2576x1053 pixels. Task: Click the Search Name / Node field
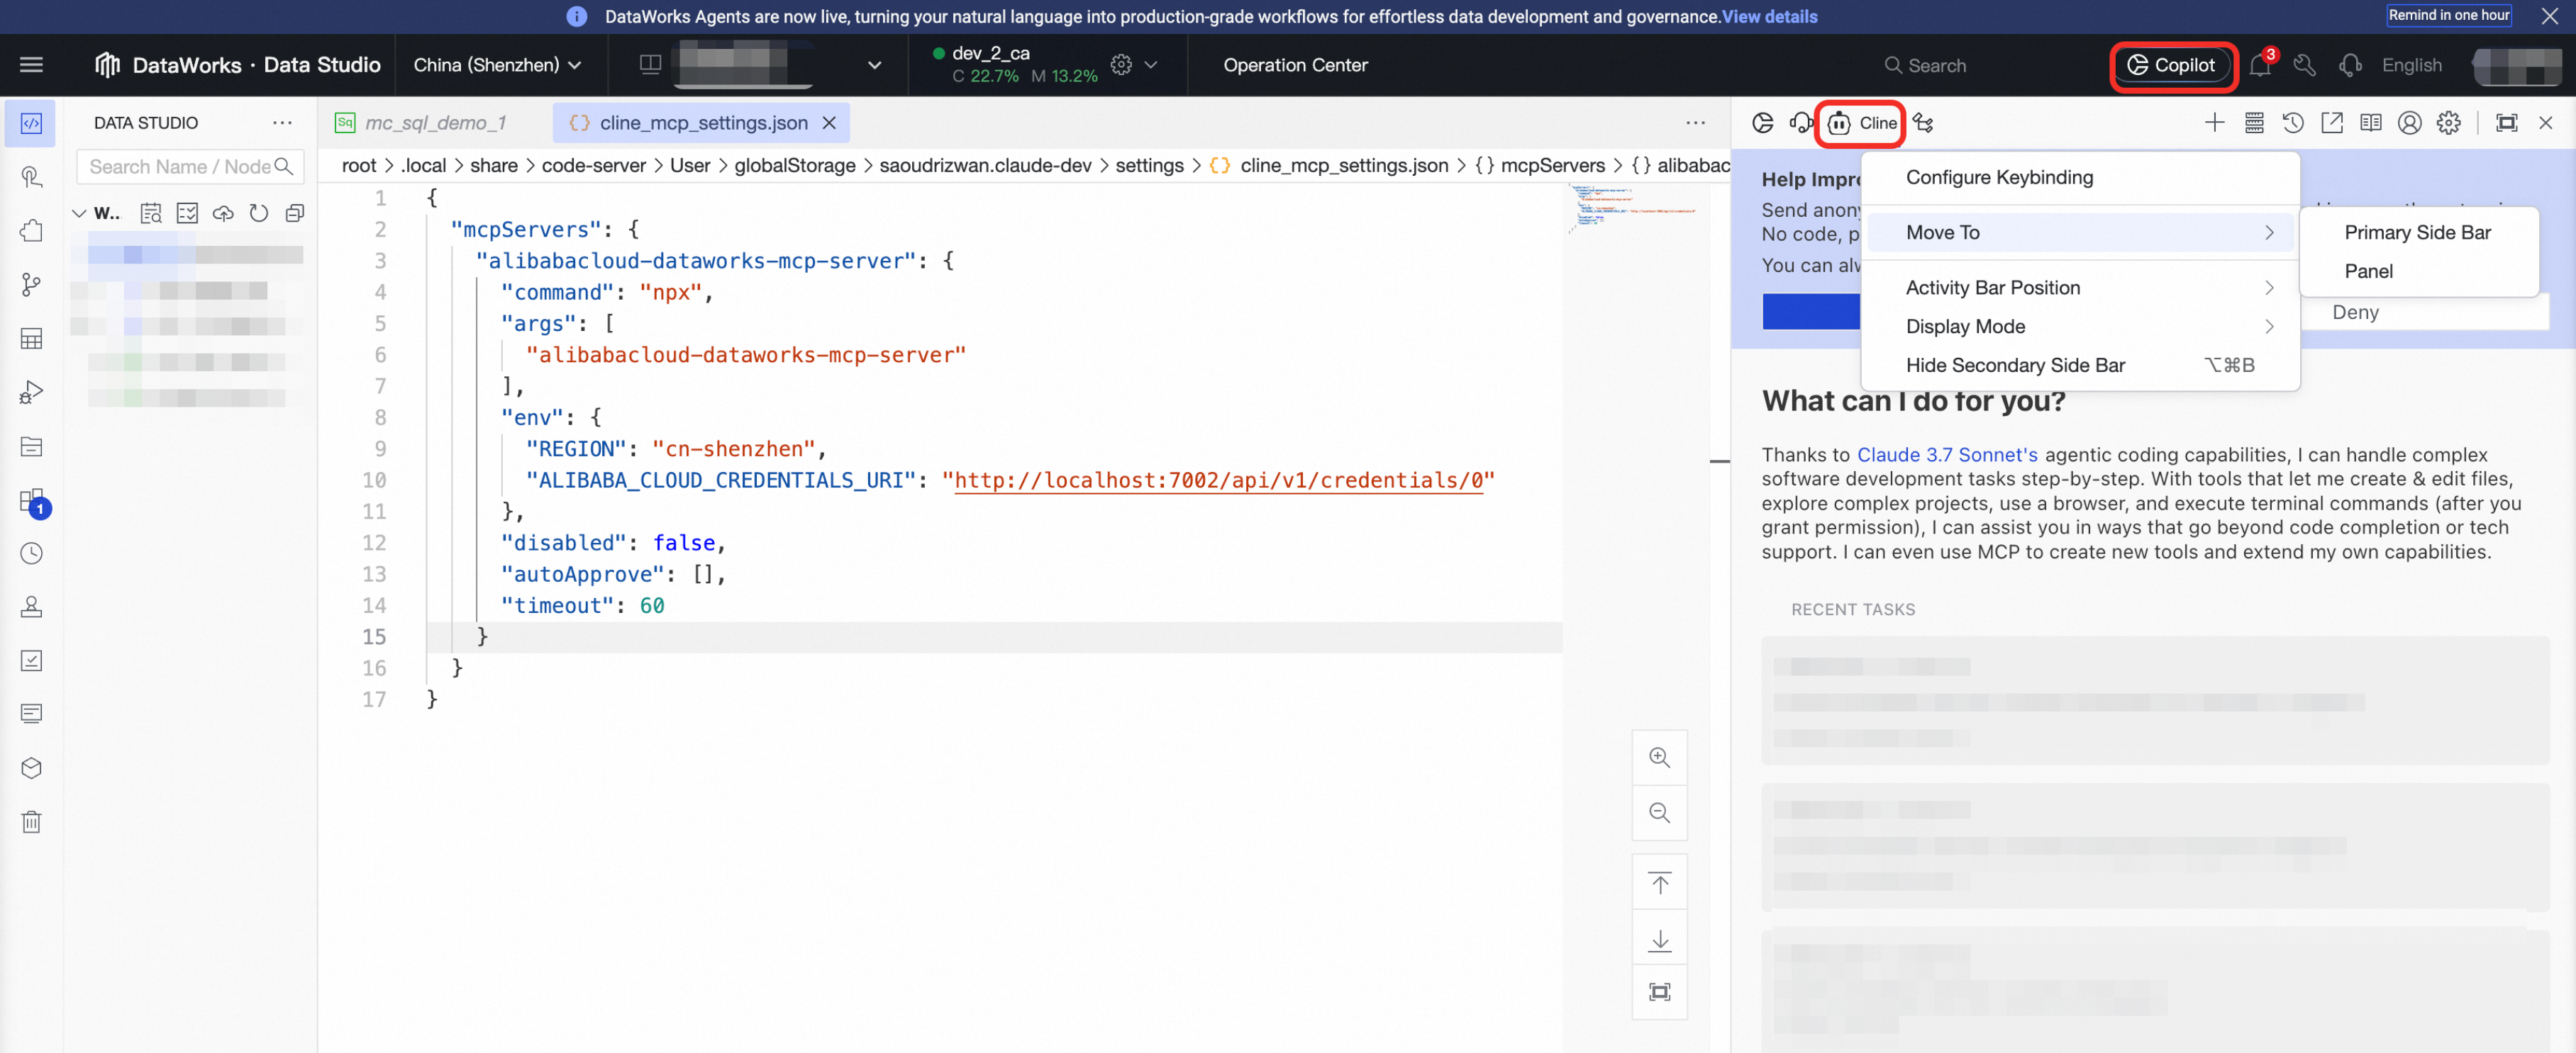point(180,167)
